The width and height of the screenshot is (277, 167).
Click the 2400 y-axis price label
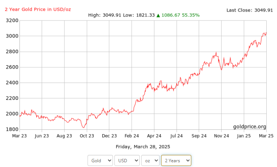[x=11, y=83]
